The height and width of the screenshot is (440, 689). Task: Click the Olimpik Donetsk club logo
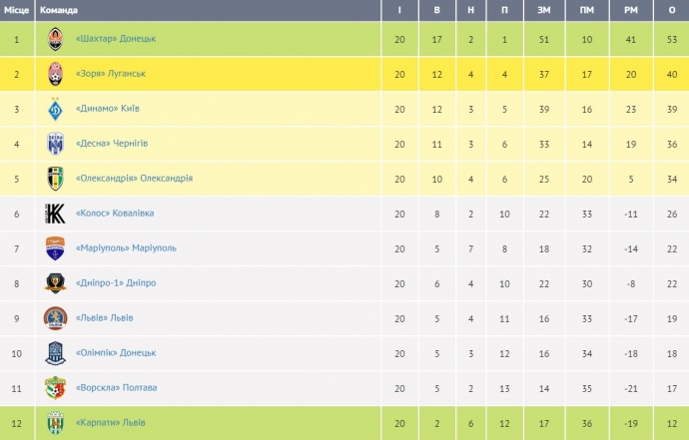click(x=56, y=353)
